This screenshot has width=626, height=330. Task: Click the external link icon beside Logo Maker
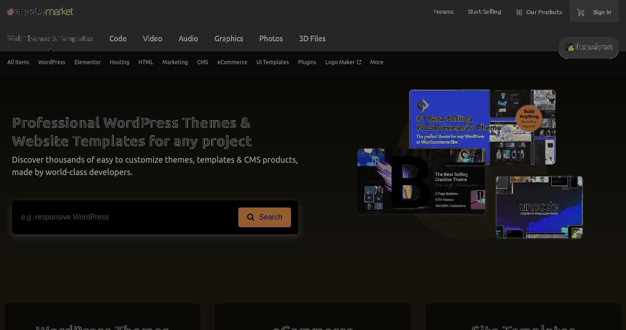pos(359,62)
